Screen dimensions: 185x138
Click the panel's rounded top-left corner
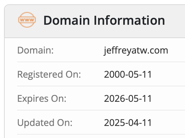[x=6, y=6]
